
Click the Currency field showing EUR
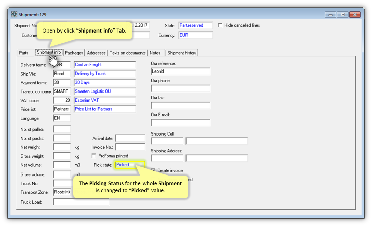coord(196,35)
